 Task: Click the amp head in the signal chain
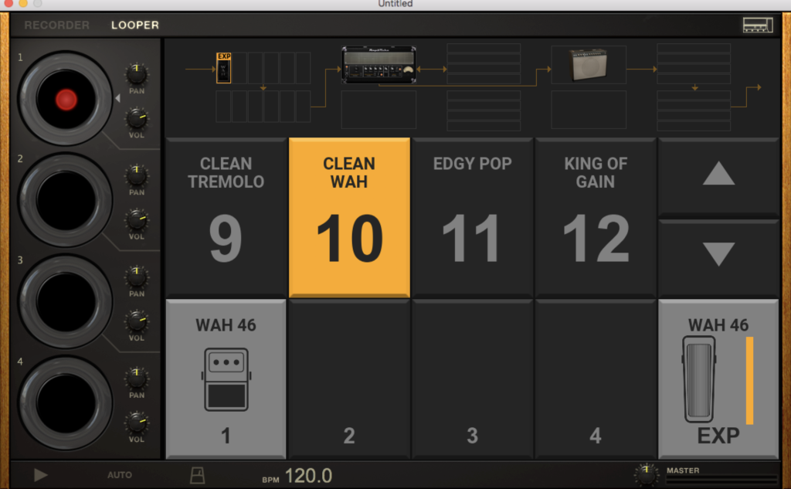[379, 64]
